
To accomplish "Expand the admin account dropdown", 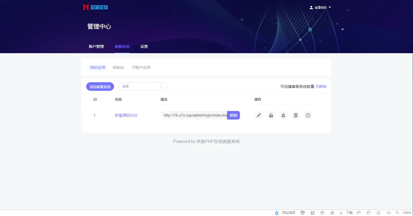I will click(320, 7).
